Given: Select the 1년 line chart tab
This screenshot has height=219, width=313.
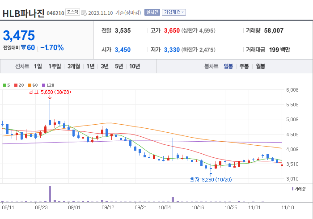Looking at the screenshot, I should pyautogui.click(x=90, y=66).
